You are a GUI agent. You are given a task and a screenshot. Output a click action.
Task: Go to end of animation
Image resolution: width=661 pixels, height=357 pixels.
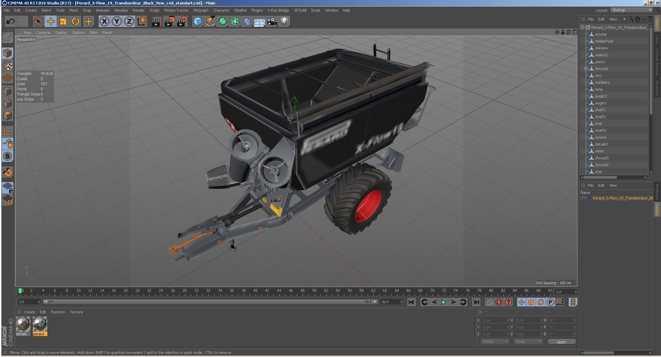point(476,302)
